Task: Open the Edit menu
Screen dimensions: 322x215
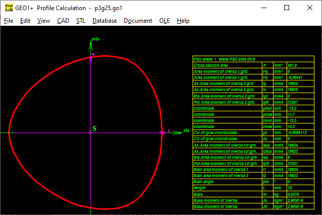Action: pyautogui.click(x=25, y=21)
